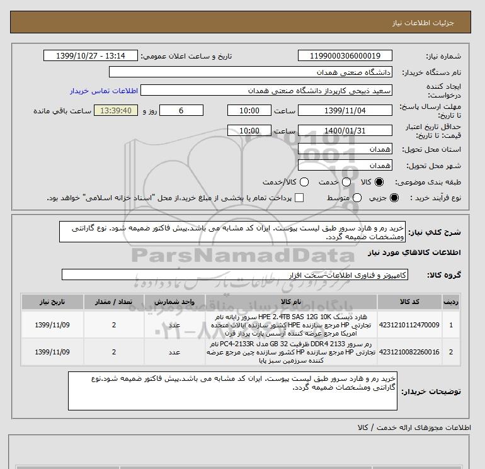Screen dimensions: 485x469
Task: Click the remaining days field showing 6
Action: pyautogui.click(x=181, y=110)
